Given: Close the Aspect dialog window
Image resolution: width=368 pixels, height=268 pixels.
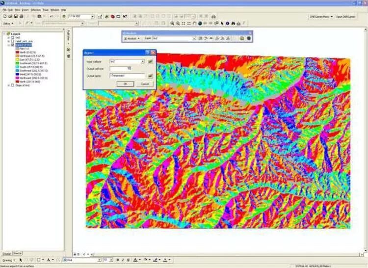Looking at the screenshot, I should pos(153,53).
